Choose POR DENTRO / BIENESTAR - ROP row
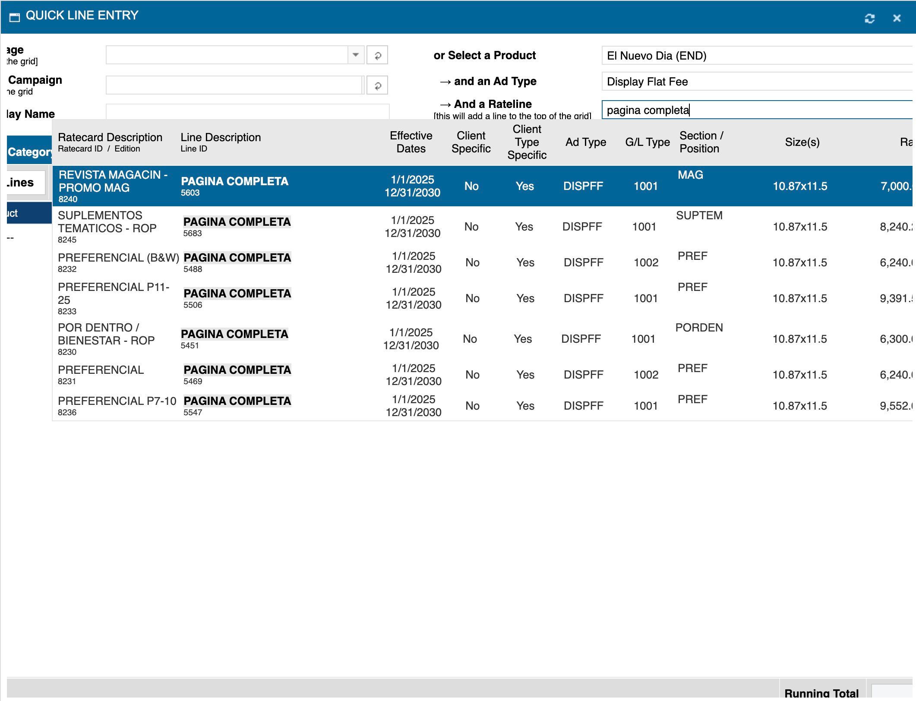This screenshot has width=916, height=701. pos(234,339)
